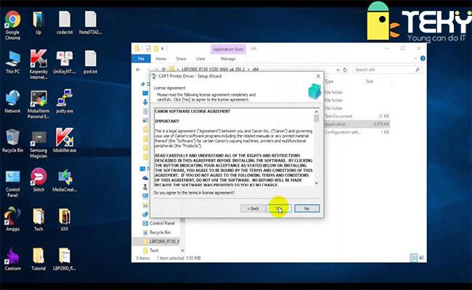Launch Samsung Magician shortcut
Viewport: 472px width, 290px height.
38,144
